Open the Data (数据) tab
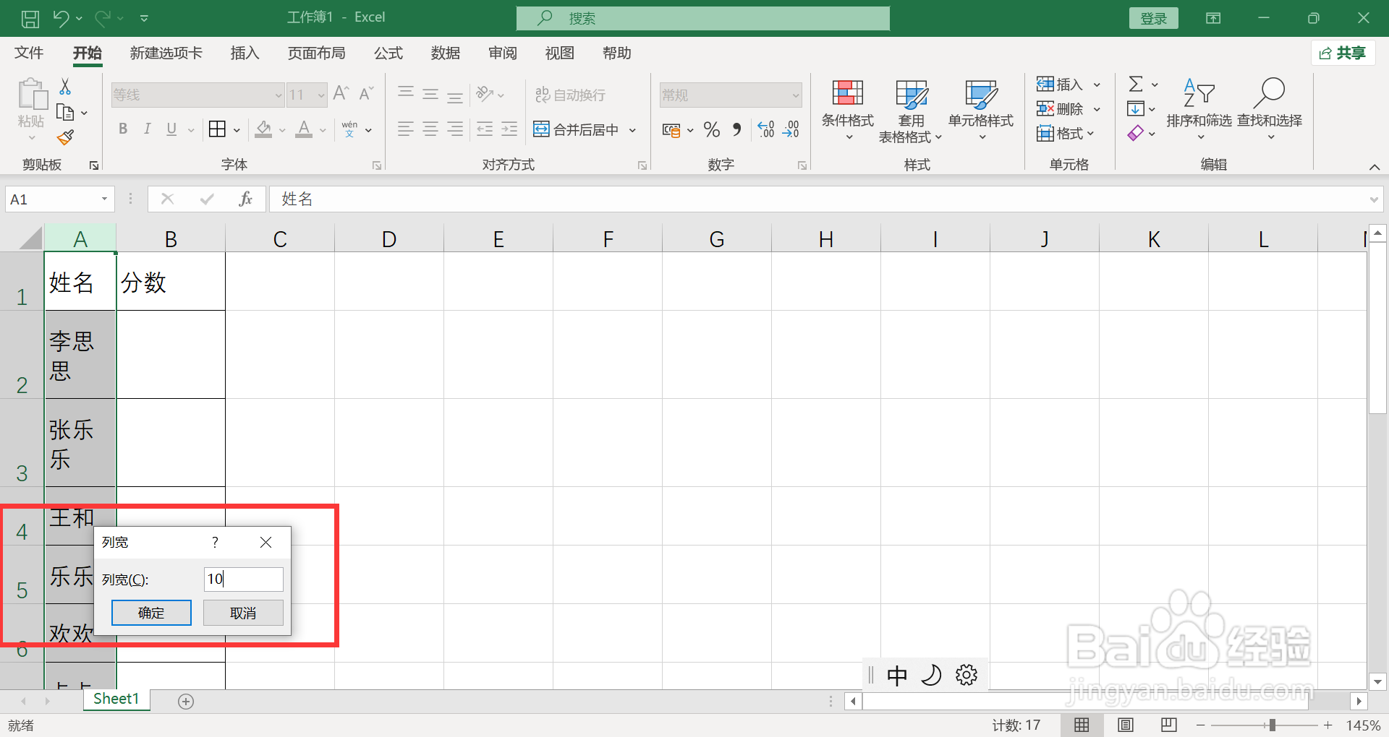1389x737 pixels. pyautogui.click(x=445, y=53)
